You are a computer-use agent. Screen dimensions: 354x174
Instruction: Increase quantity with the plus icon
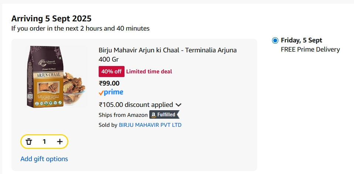click(60, 142)
